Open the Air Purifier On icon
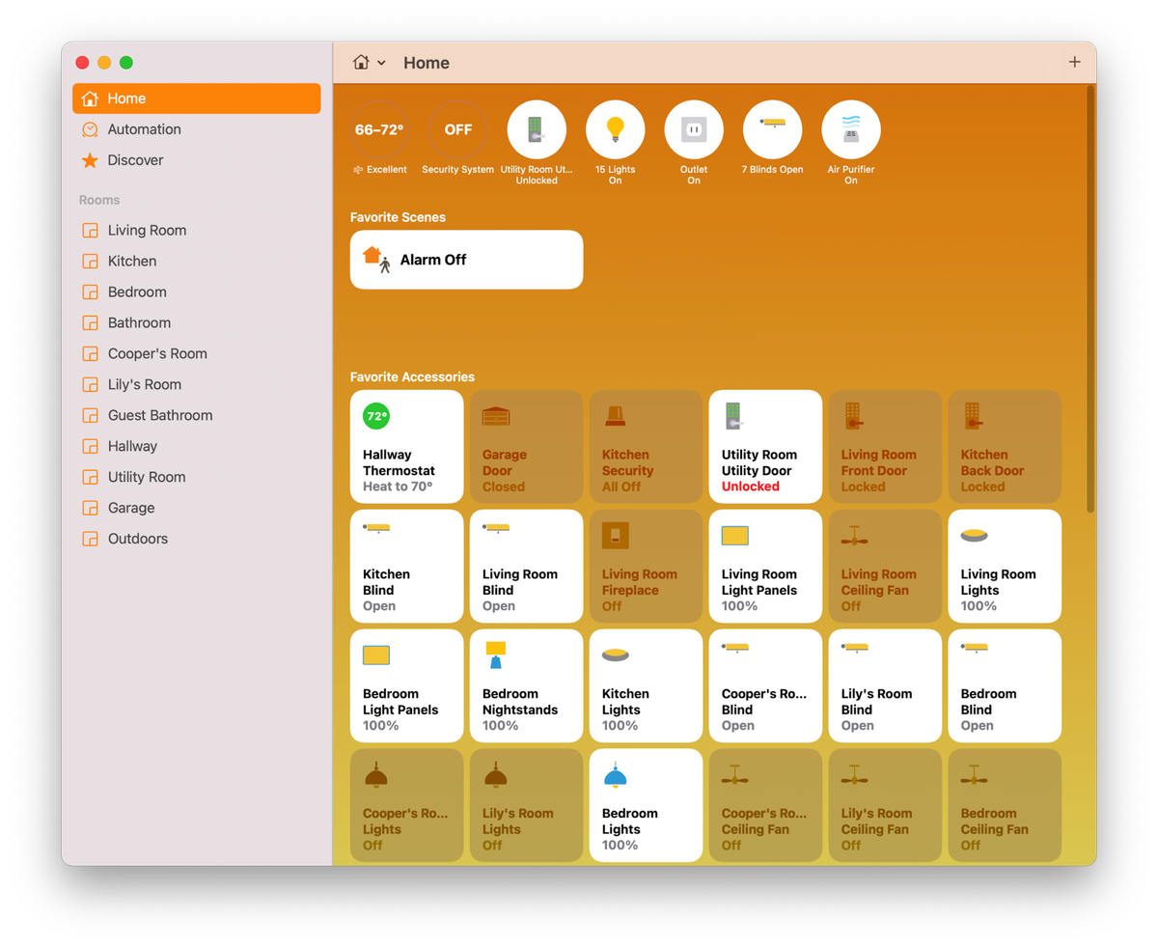Image resolution: width=1158 pixels, height=947 pixels. (851, 128)
